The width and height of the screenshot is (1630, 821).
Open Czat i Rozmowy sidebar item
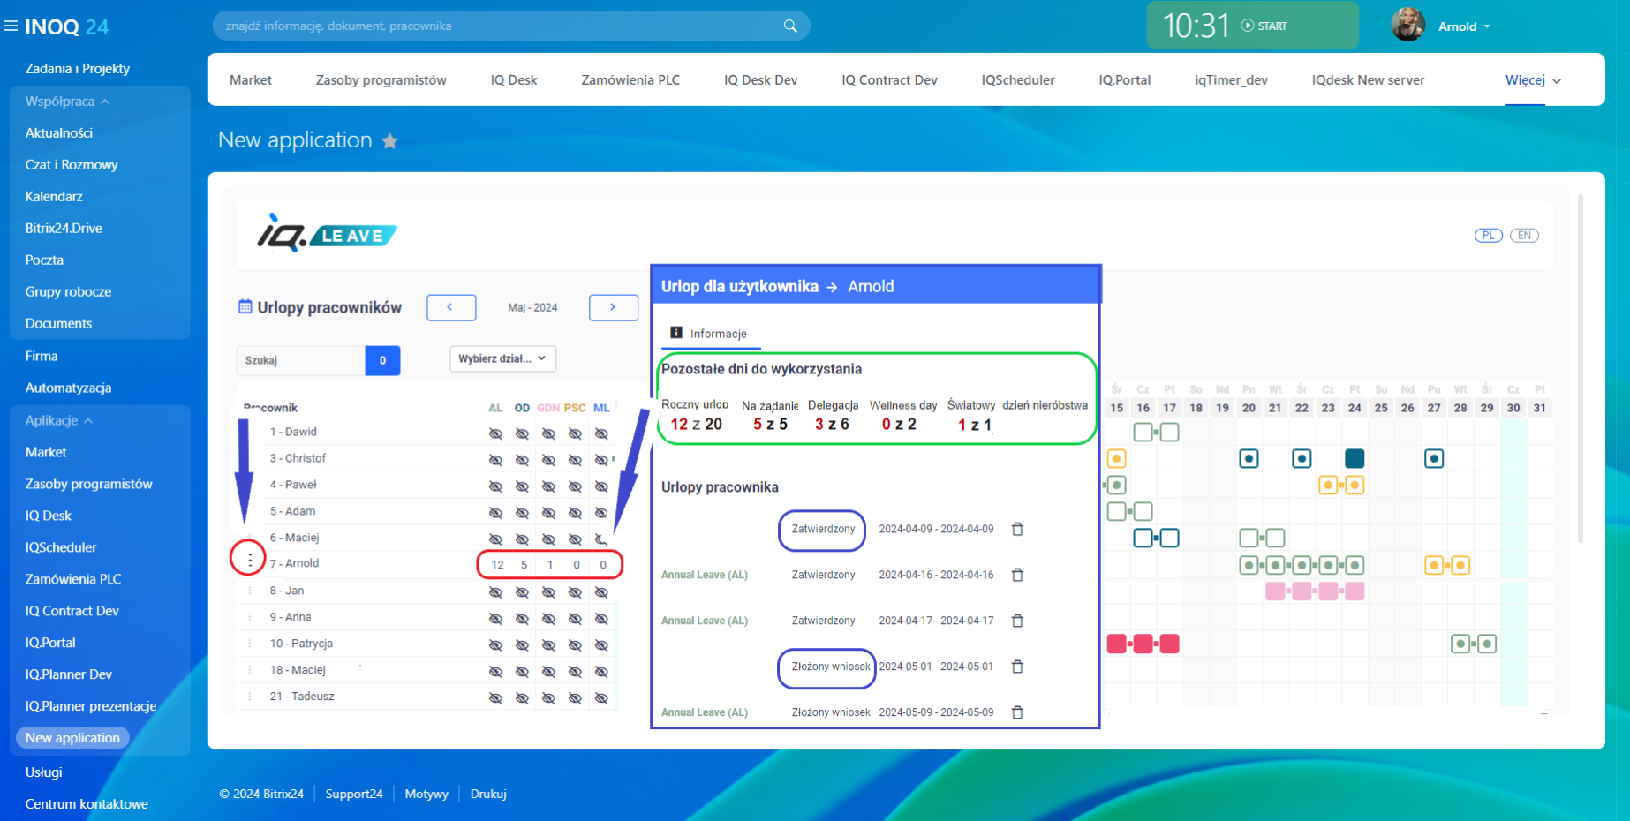tap(72, 165)
